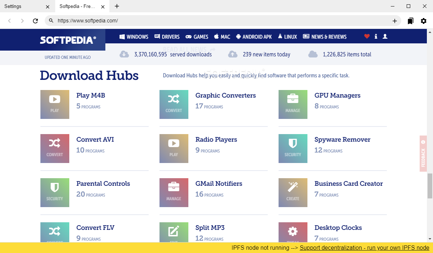
Task: Open a new tab with plus button
Action: 117,6
